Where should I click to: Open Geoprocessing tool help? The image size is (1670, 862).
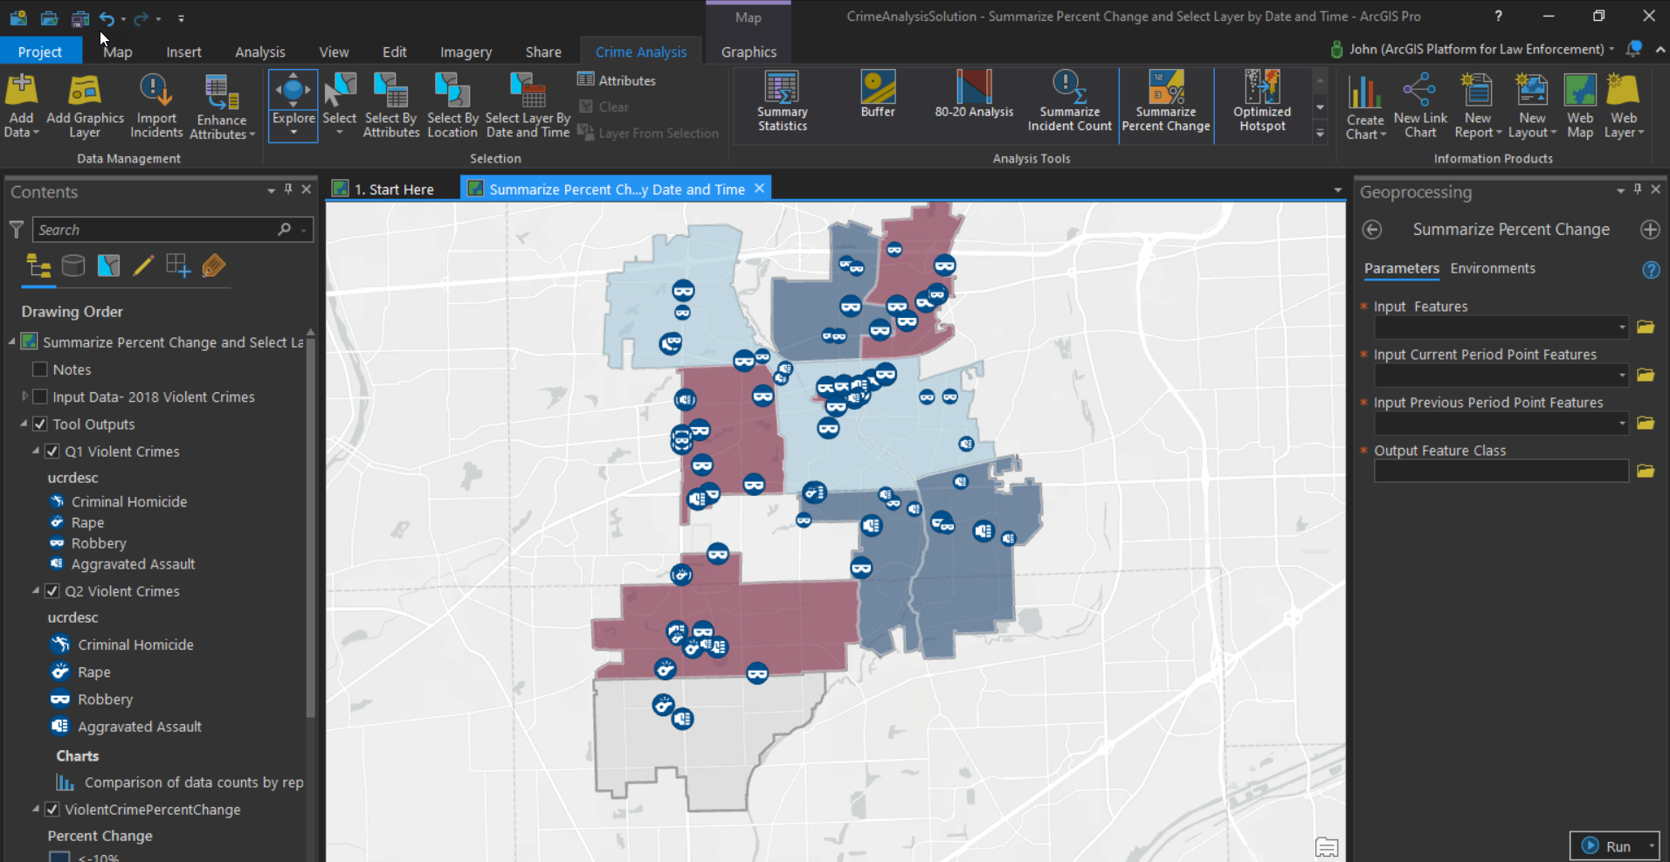(x=1651, y=270)
